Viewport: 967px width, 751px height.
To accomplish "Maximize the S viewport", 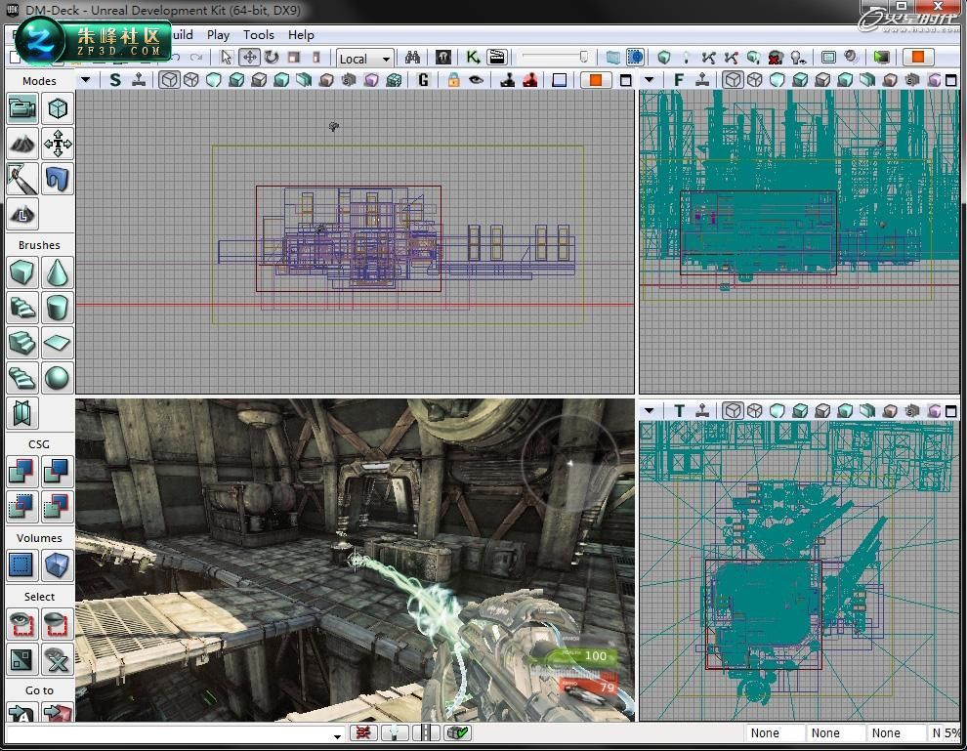I will [625, 80].
